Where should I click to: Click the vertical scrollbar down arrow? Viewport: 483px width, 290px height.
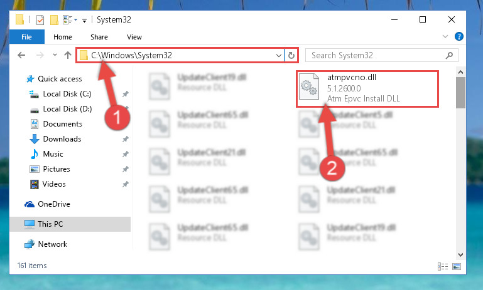[460, 255]
